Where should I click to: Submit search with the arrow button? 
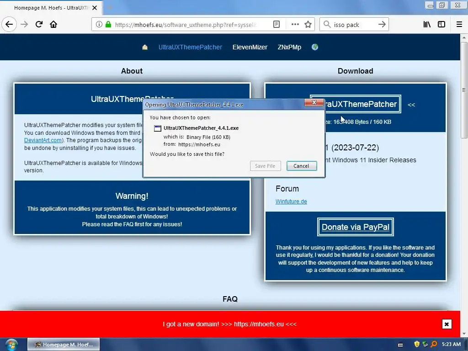coord(382,25)
